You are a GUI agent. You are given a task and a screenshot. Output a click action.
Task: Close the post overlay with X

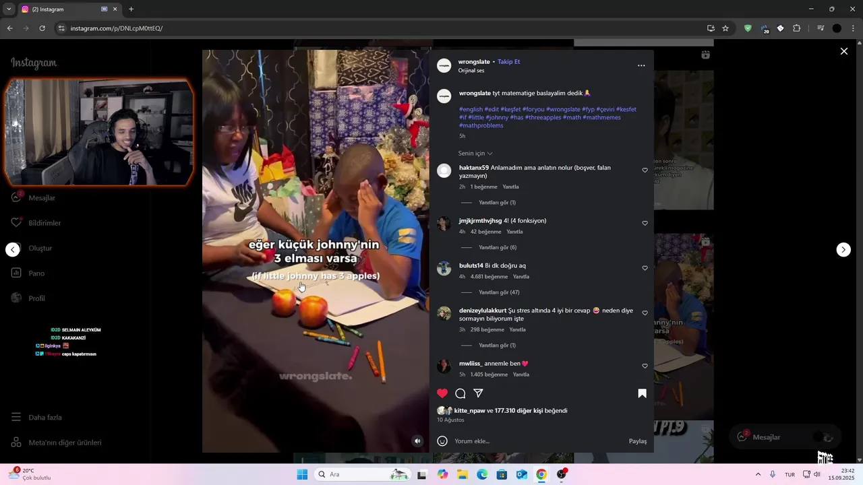pyautogui.click(x=843, y=51)
